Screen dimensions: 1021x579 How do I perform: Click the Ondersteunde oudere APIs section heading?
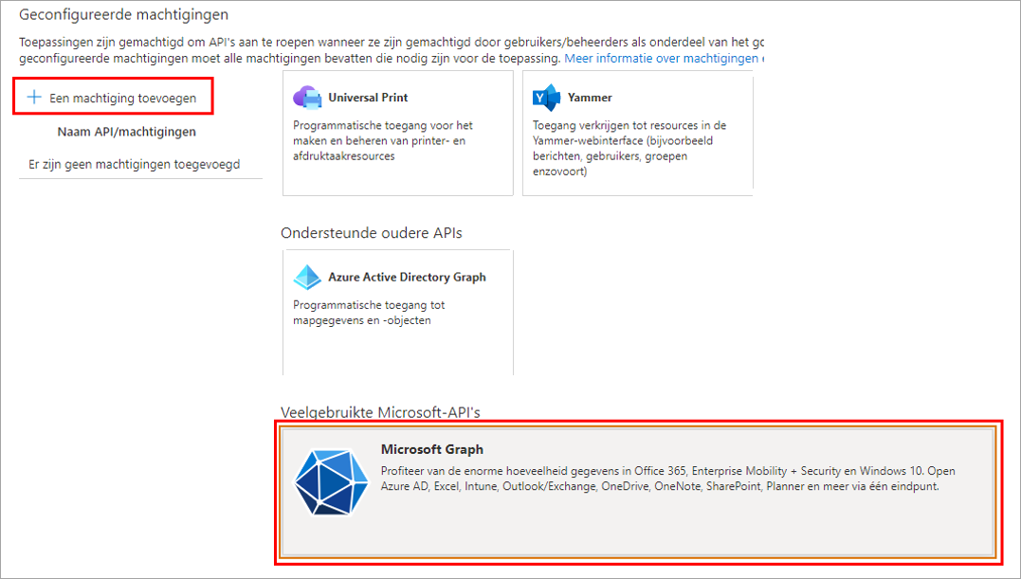tap(372, 233)
